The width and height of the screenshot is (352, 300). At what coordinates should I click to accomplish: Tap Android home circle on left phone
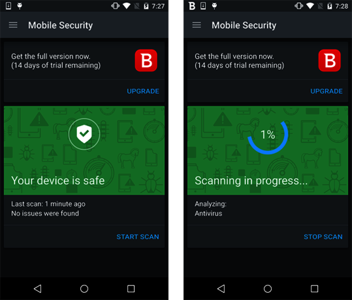84,288
